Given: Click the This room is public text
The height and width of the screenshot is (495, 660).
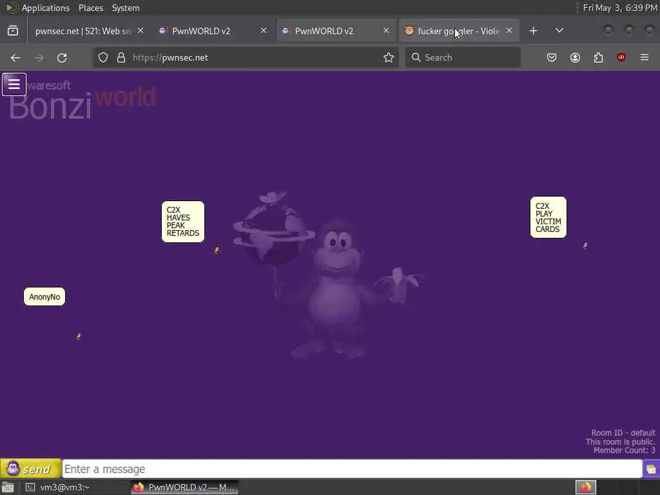Looking at the screenshot, I should click(620, 442).
